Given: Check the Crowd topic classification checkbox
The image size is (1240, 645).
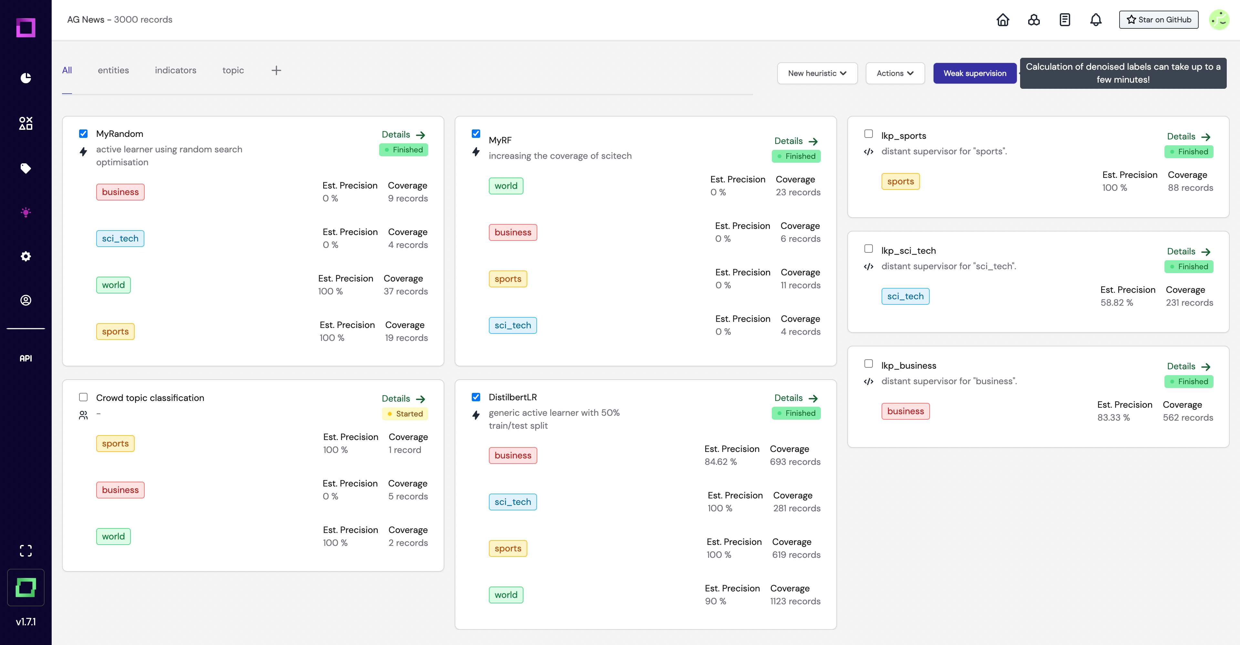Looking at the screenshot, I should pos(83,397).
